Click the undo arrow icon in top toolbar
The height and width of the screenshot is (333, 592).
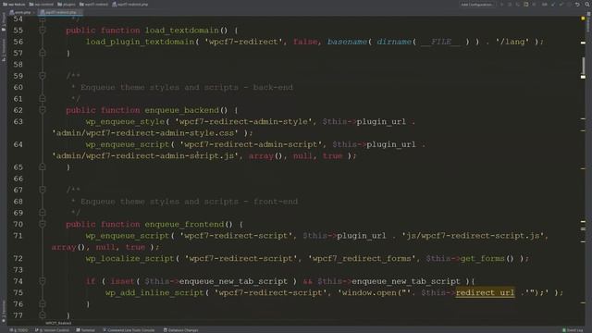577,5
